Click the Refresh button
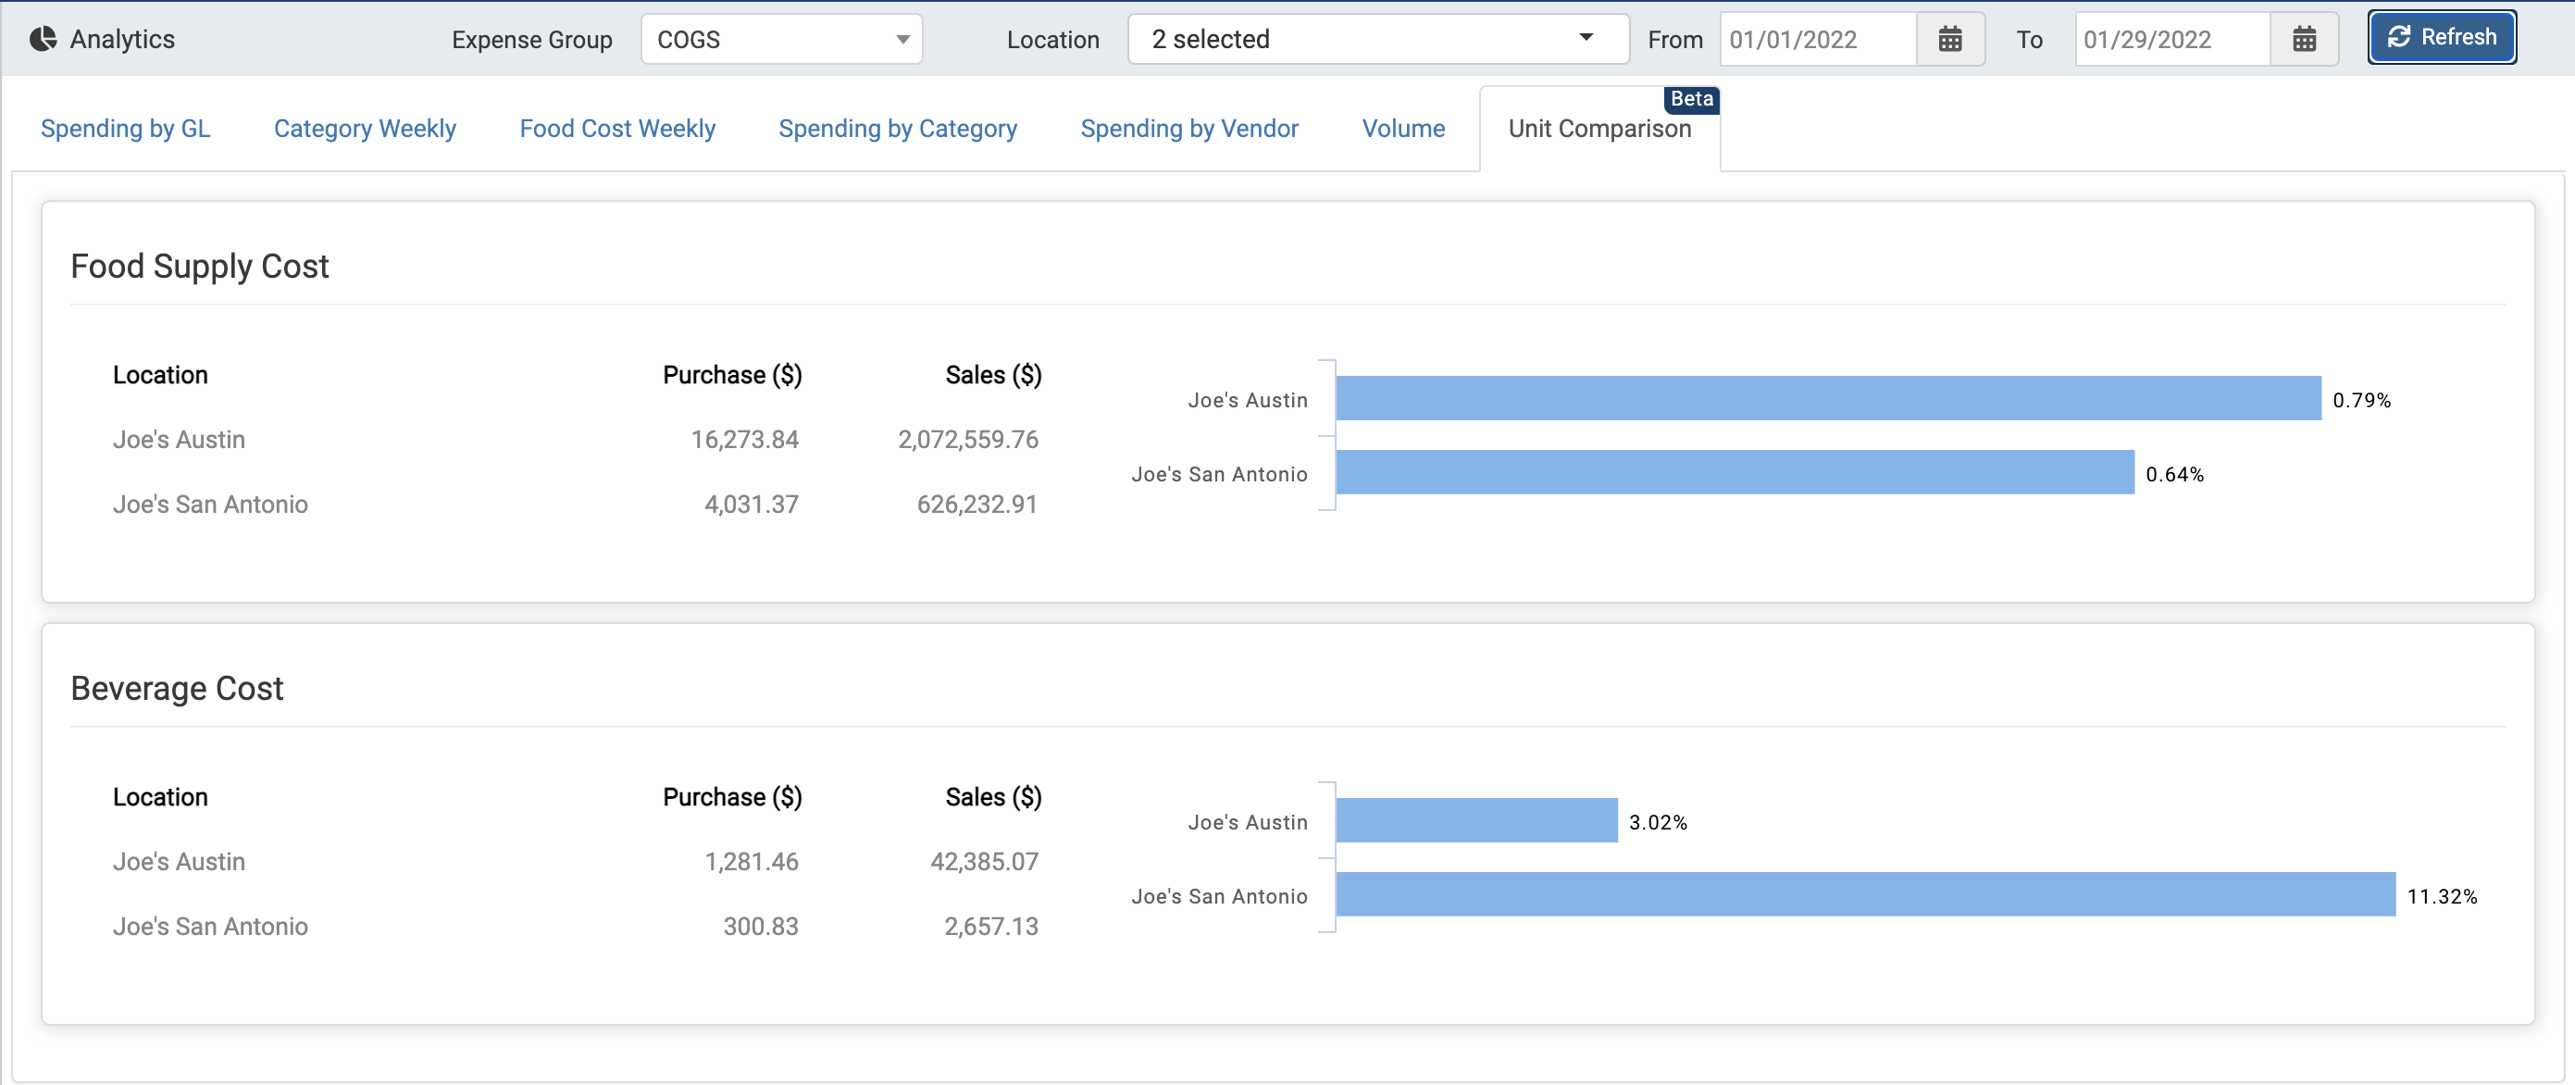2575x1085 pixels. (2441, 37)
